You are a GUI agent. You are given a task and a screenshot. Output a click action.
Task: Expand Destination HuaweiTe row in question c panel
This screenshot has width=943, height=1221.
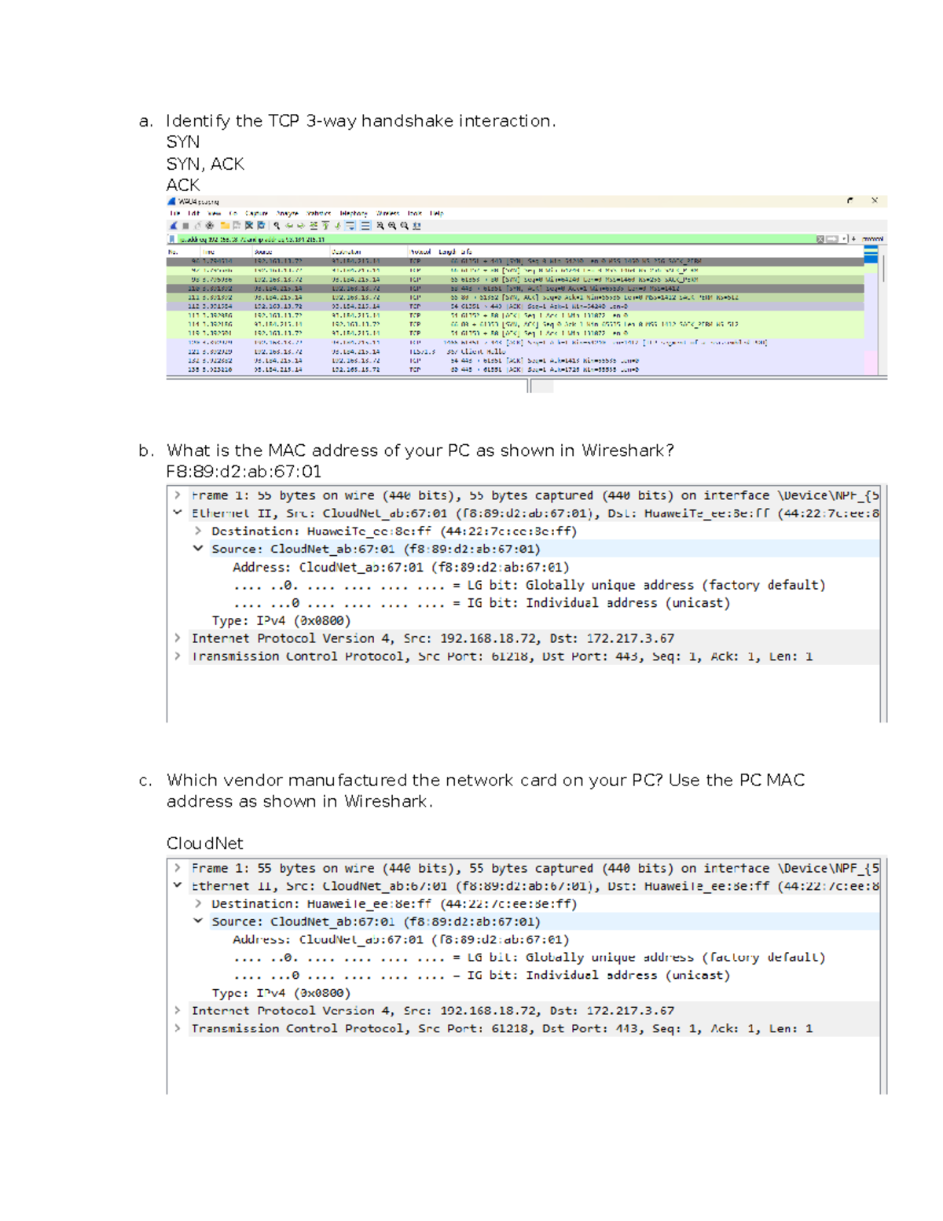[x=198, y=903]
